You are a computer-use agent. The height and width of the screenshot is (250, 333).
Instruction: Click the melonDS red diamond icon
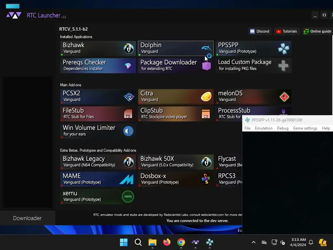pos(284,97)
